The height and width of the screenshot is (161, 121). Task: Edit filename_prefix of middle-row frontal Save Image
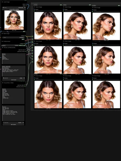pos(48,45)
